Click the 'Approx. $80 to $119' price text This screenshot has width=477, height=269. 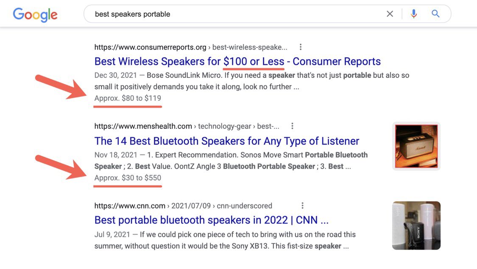click(128, 98)
